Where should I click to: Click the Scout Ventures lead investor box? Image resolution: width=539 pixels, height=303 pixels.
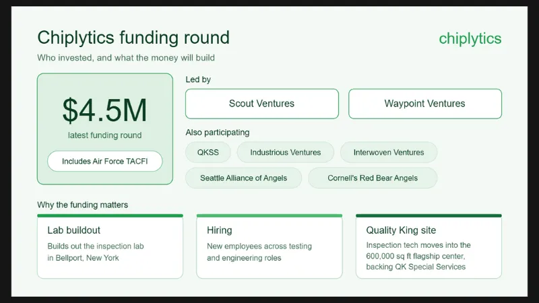point(262,104)
